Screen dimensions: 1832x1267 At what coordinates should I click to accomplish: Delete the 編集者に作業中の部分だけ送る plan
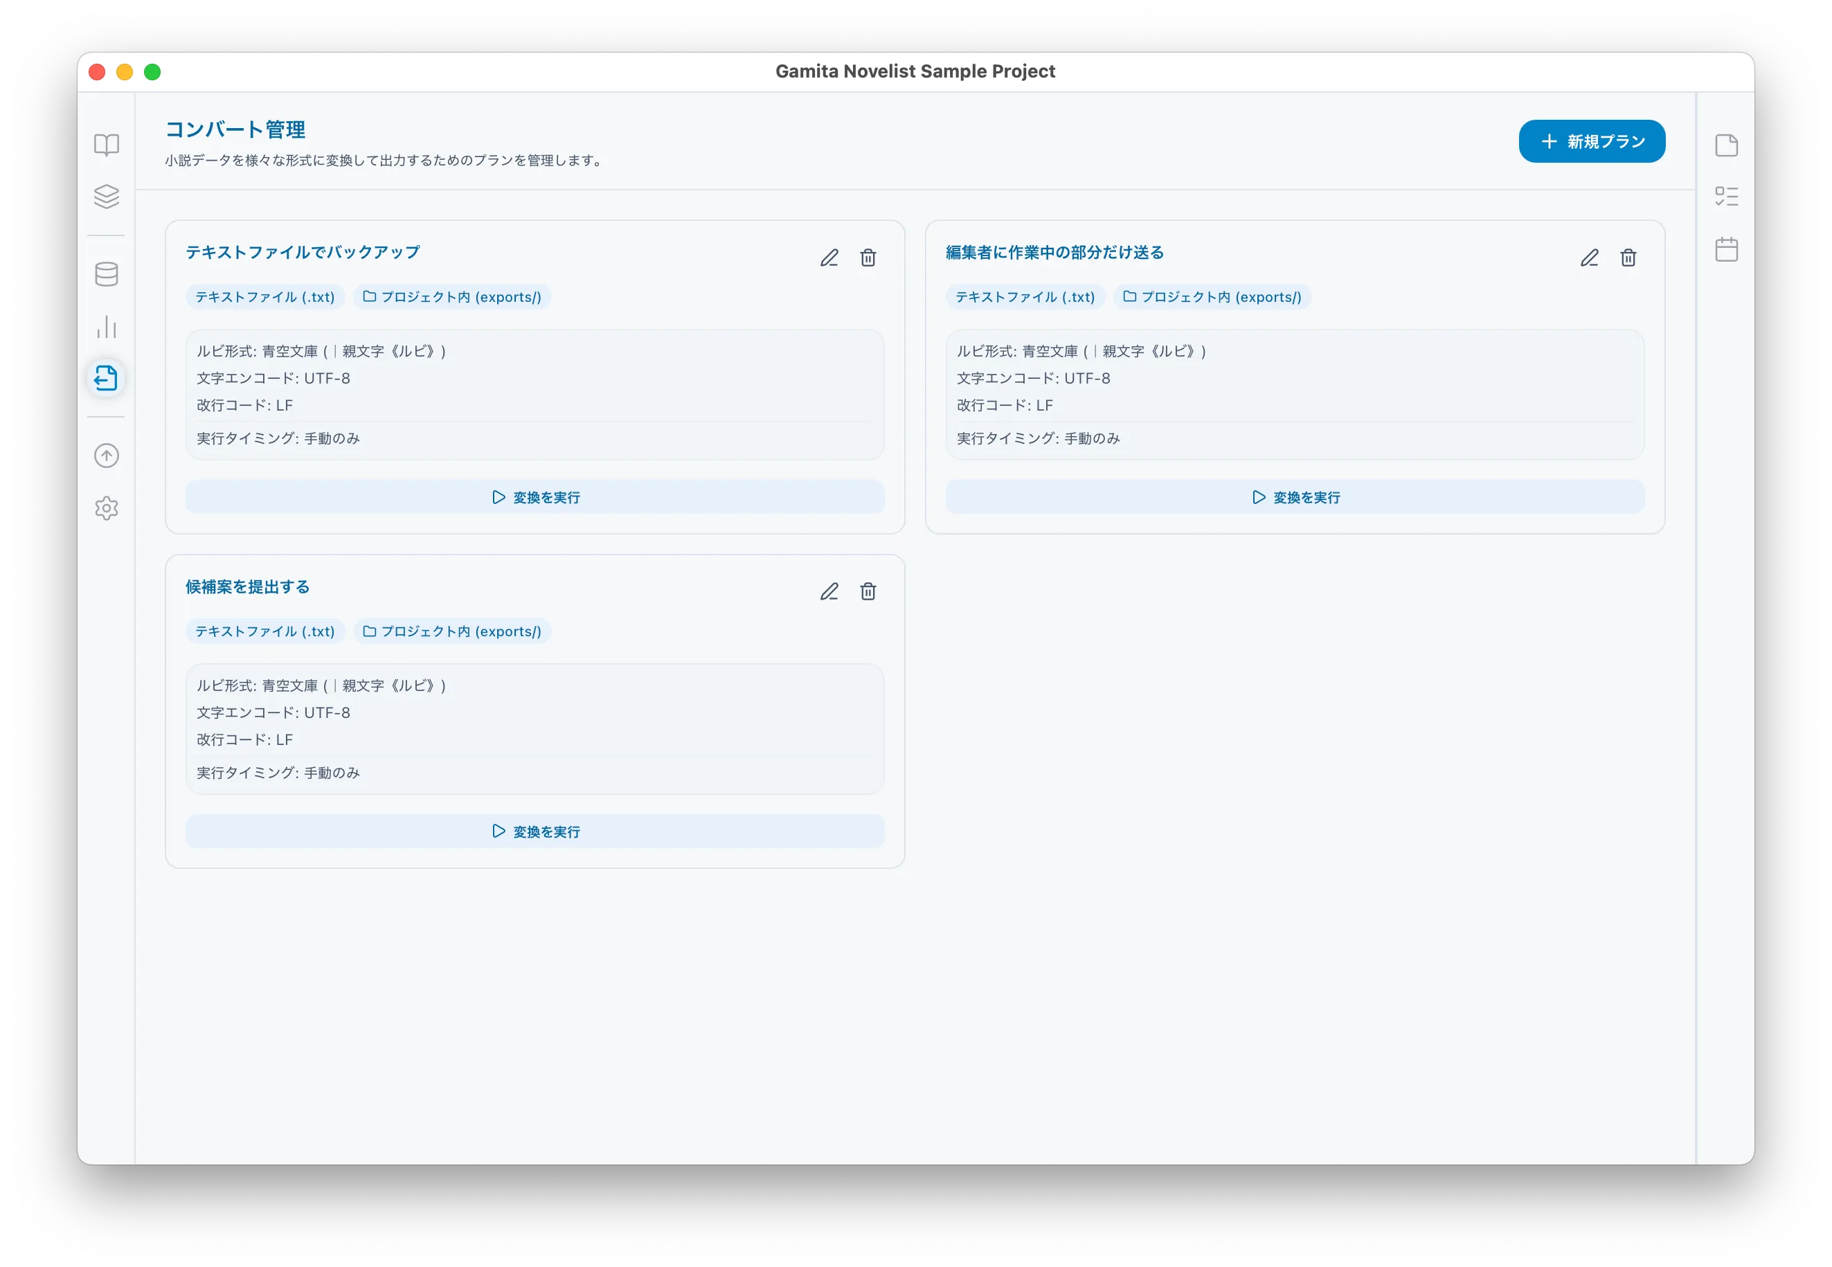point(1627,258)
